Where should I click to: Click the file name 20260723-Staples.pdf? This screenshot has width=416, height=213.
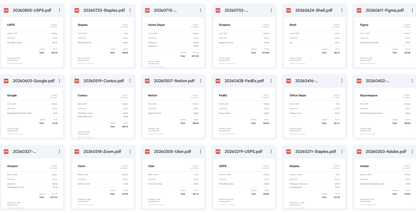(x=104, y=10)
